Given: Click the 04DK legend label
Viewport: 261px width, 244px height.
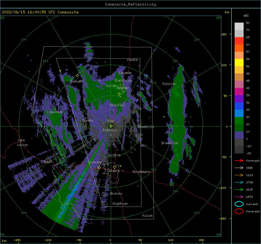Looking at the screenshot, I should (x=249, y=168).
